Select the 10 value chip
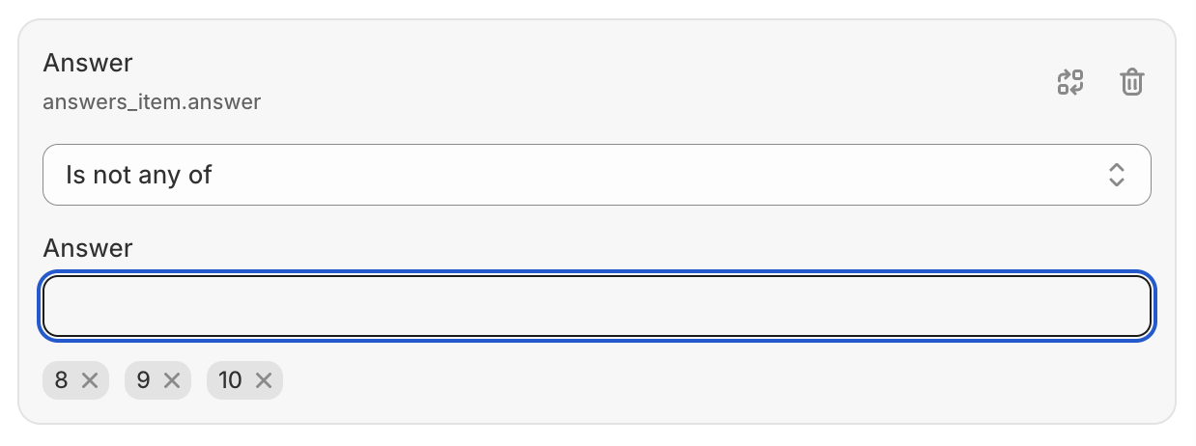 (244, 380)
